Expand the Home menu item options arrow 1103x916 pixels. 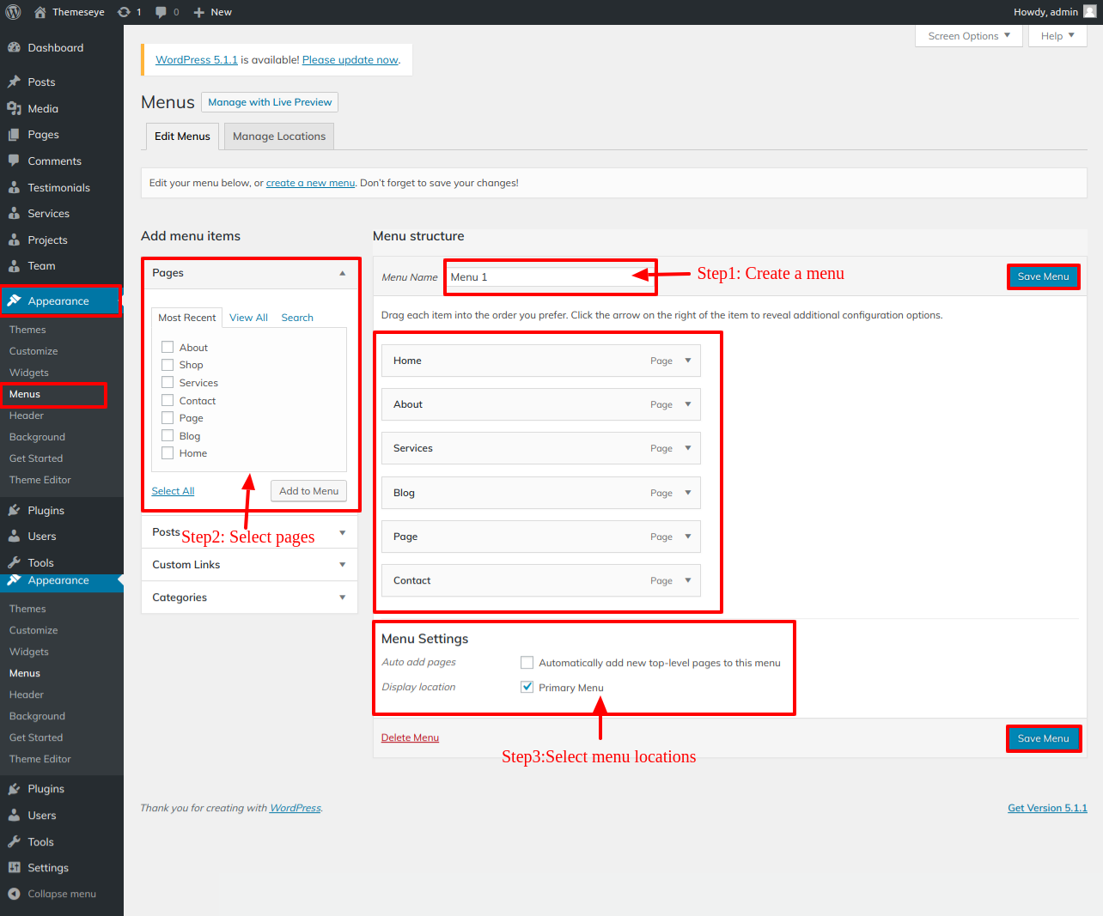[688, 361]
